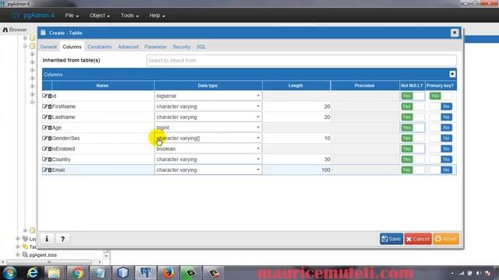The height and width of the screenshot is (280, 499).
Task: Edit the Age column row
Action: point(44,128)
